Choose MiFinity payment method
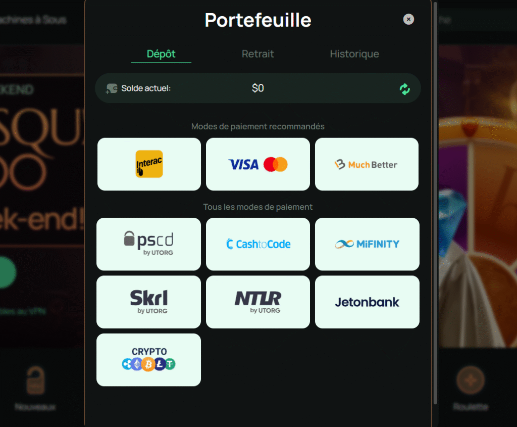This screenshot has width=517, height=427. pyautogui.click(x=367, y=244)
